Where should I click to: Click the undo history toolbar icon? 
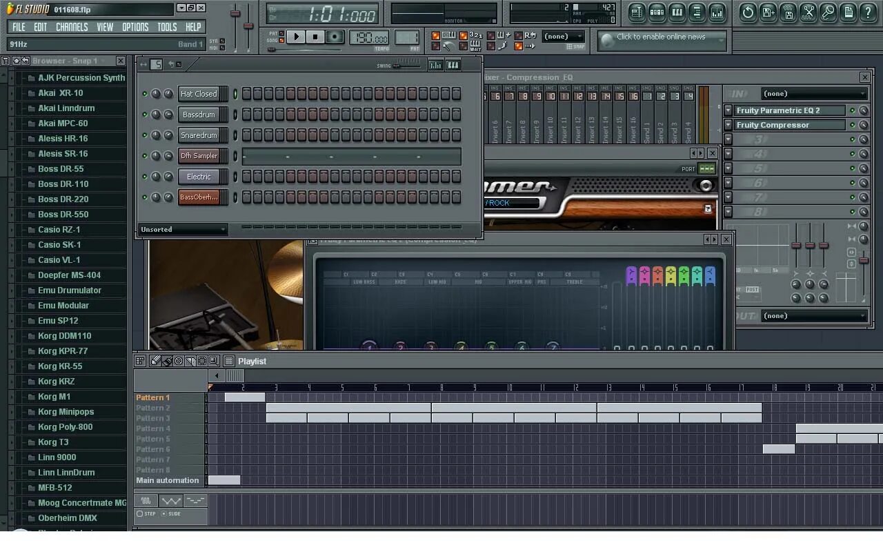(748, 12)
